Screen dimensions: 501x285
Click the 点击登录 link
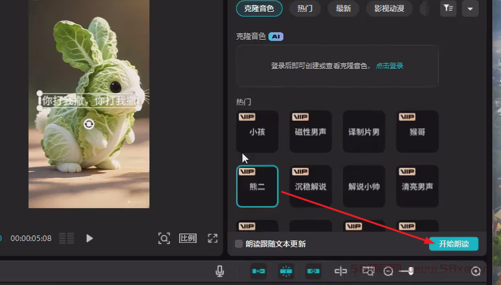tap(389, 66)
